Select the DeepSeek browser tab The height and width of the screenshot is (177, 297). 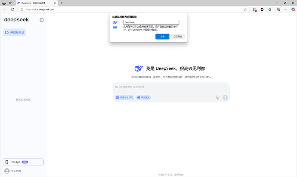[37, 3]
